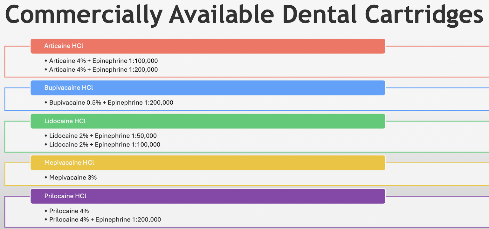Click the Bupivacaine 0.5% Epinephrine bullet text
Image resolution: width=489 pixels, height=229 pixels.
[x=111, y=103]
